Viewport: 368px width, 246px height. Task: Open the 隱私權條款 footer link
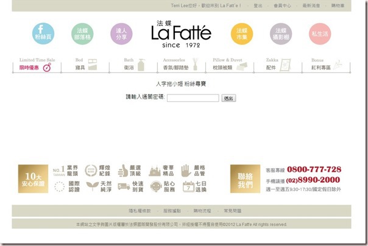(140, 211)
